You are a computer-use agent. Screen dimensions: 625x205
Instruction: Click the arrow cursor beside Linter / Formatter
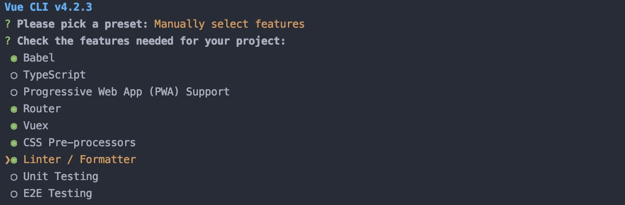7,160
